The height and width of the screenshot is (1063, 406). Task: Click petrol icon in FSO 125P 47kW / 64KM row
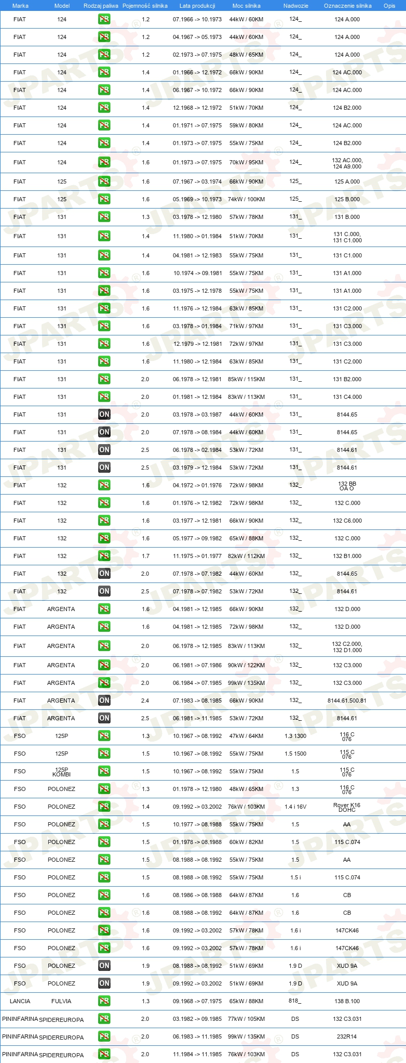point(104,736)
